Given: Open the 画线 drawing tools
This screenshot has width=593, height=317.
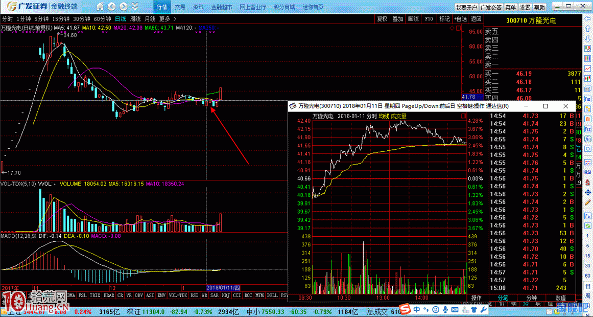Looking at the screenshot, I should [413, 18].
